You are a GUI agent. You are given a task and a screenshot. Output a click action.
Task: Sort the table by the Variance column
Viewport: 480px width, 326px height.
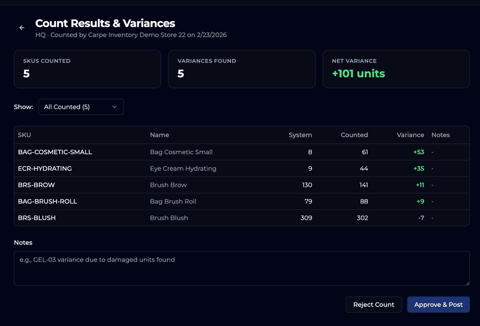[x=410, y=135]
